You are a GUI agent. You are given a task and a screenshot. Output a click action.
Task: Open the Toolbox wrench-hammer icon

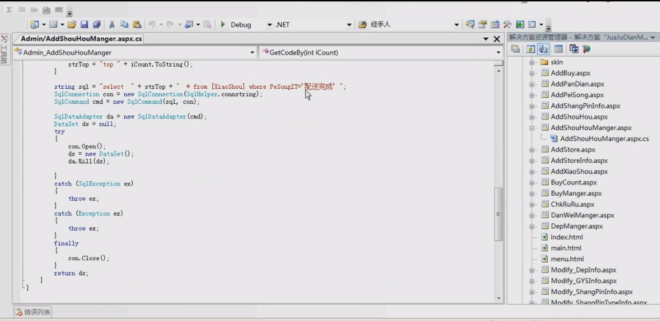tap(507, 25)
